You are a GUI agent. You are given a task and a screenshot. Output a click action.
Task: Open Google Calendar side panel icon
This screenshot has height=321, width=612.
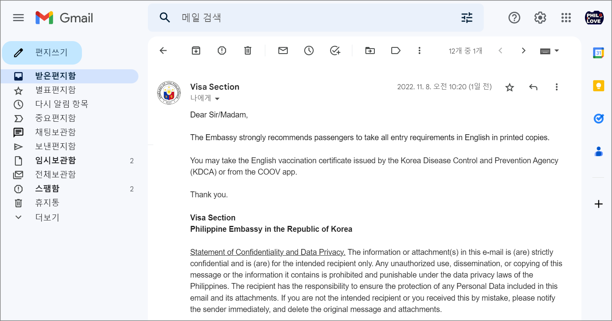[x=598, y=52]
